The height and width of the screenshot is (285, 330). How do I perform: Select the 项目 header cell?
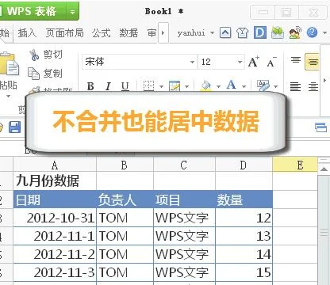pyautogui.click(x=184, y=199)
